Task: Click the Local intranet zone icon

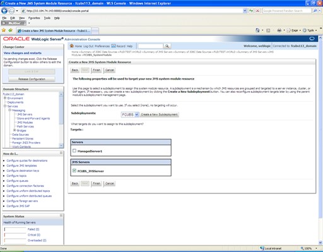Action: [262, 248]
